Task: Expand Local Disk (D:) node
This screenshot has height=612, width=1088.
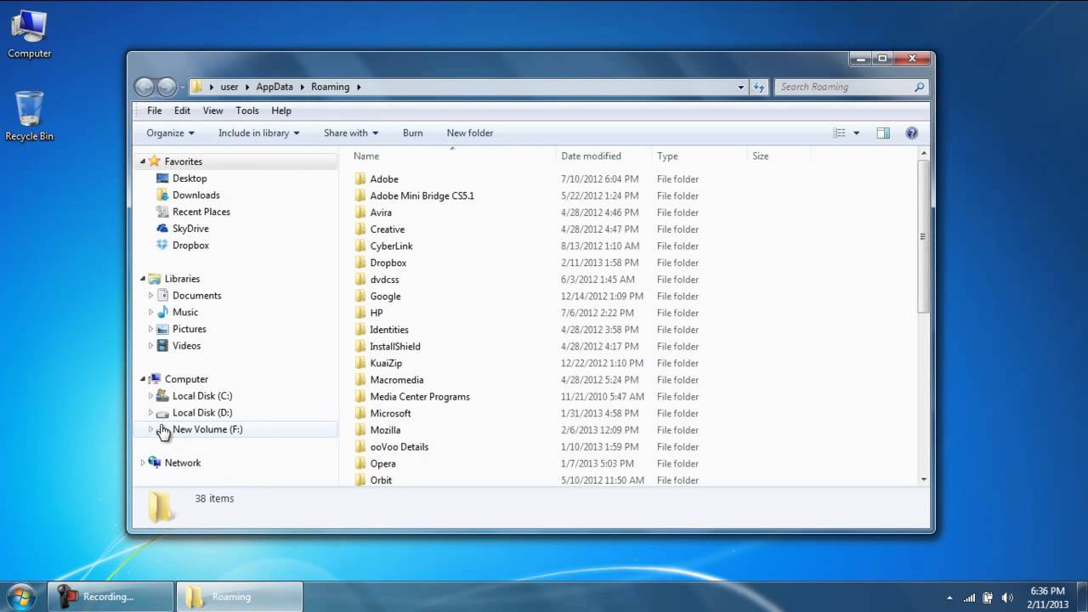Action: tap(151, 412)
